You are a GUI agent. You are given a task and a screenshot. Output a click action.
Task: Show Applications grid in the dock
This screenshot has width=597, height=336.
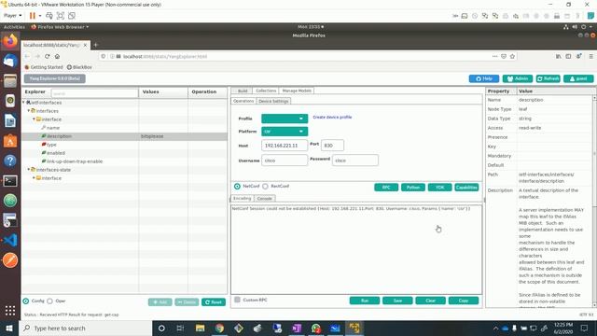[x=10, y=311]
